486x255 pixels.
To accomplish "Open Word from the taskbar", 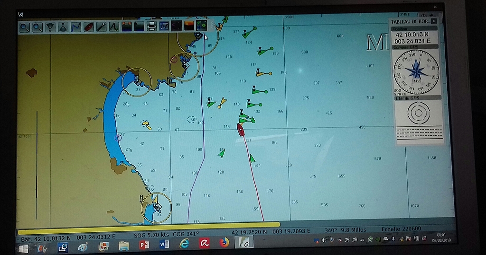I will tap(164, 245).
